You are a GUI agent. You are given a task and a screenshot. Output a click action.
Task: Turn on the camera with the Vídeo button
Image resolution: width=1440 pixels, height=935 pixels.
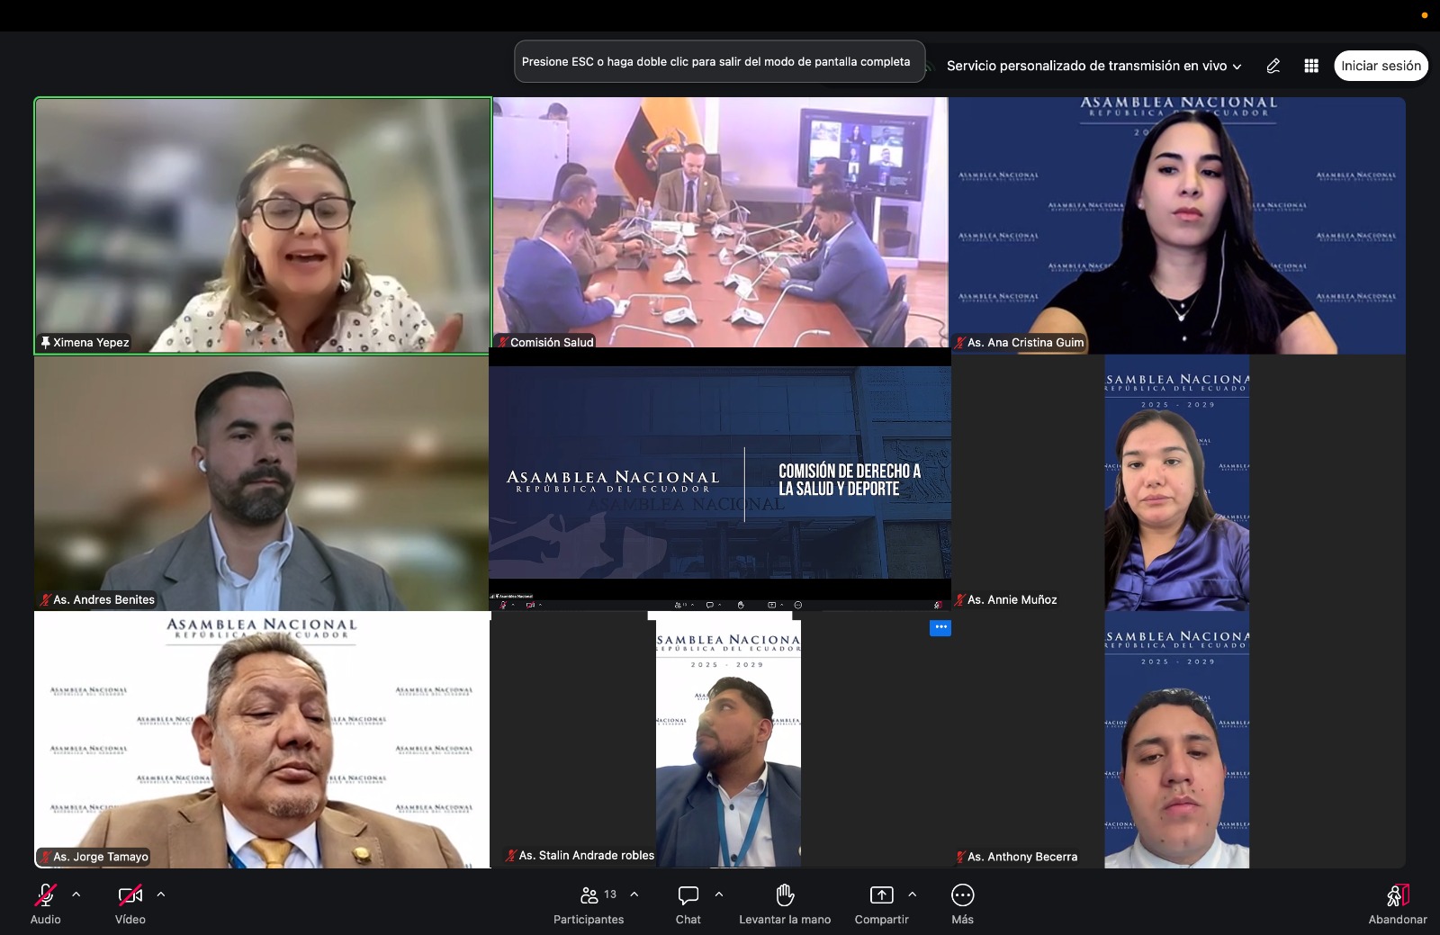click(x=130, y=904)
